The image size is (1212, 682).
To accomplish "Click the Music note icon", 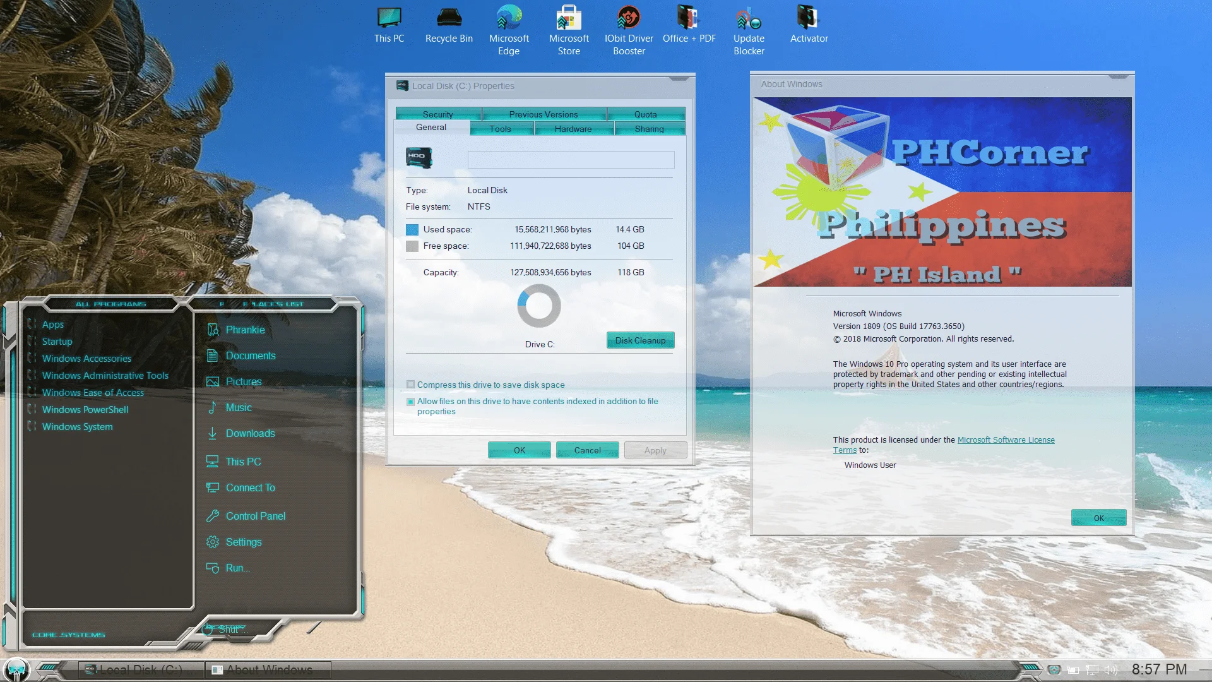I will [213, 407].
